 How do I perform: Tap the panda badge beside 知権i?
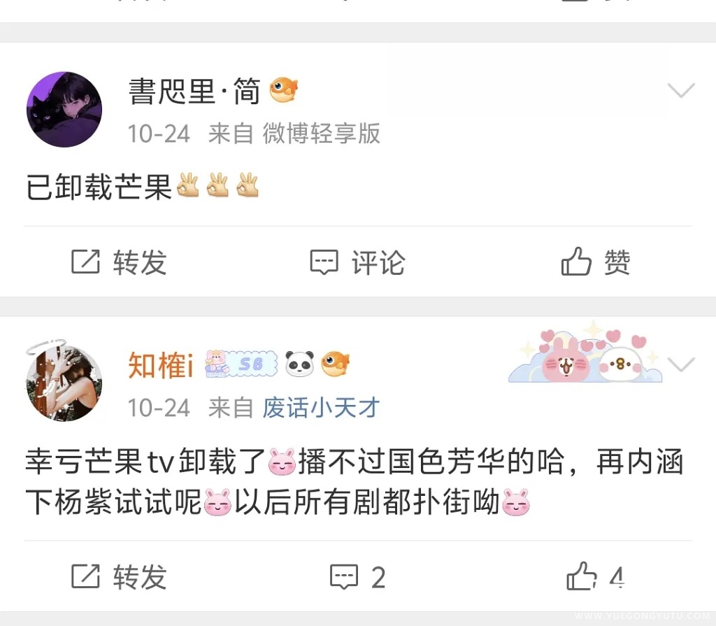299,363
